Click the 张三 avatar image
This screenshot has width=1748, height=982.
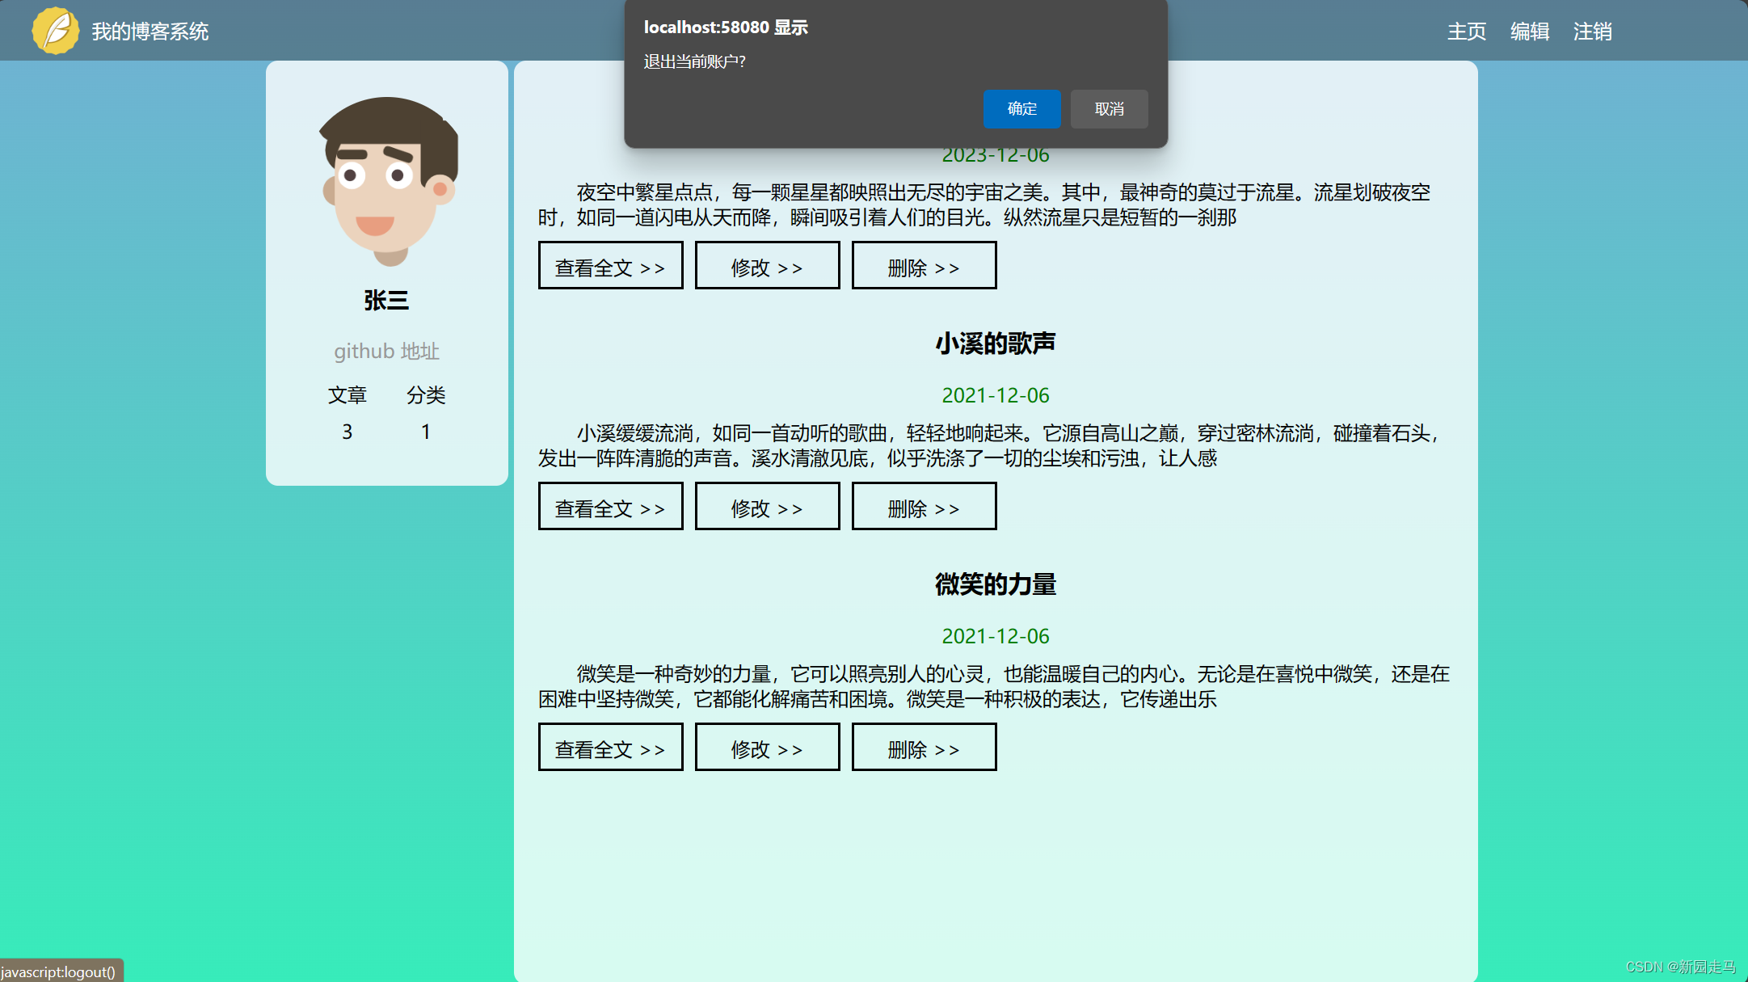coord(387,181)
